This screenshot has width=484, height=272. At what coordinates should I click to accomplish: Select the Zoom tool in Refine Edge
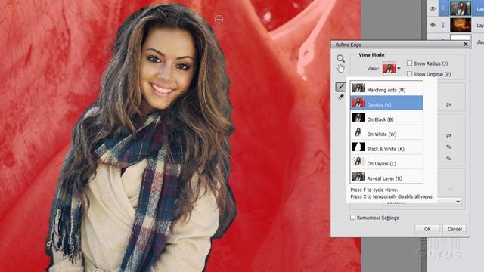[340, 58]
